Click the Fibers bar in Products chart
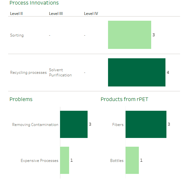The height and width of the screenshot is (182, 182). [146, 124]
